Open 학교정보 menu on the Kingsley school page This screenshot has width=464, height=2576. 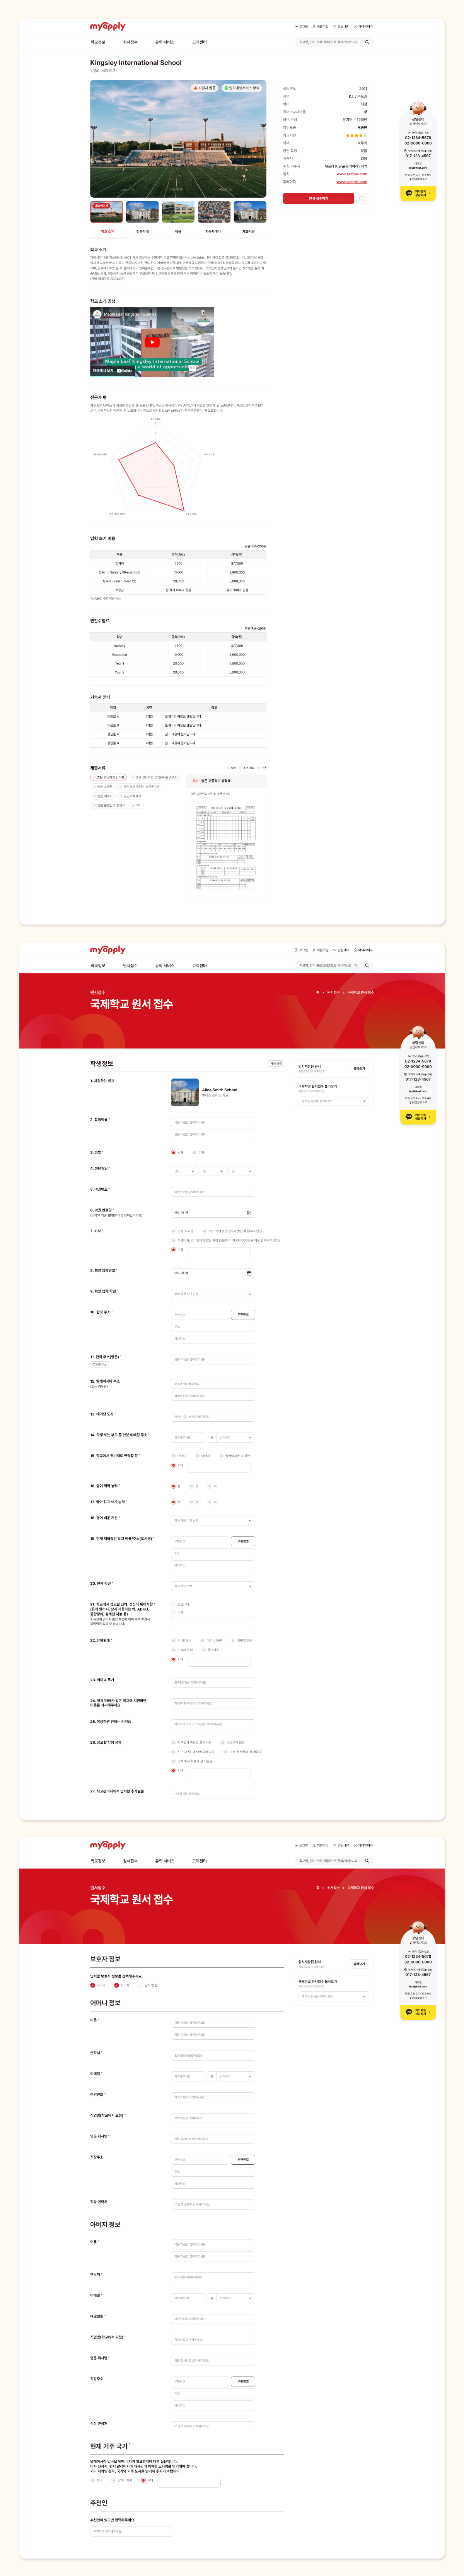click(97, 42)
